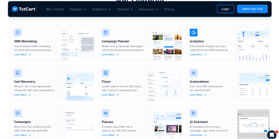
Task: Click the Analytics pie chart icon
Action: 194,32
